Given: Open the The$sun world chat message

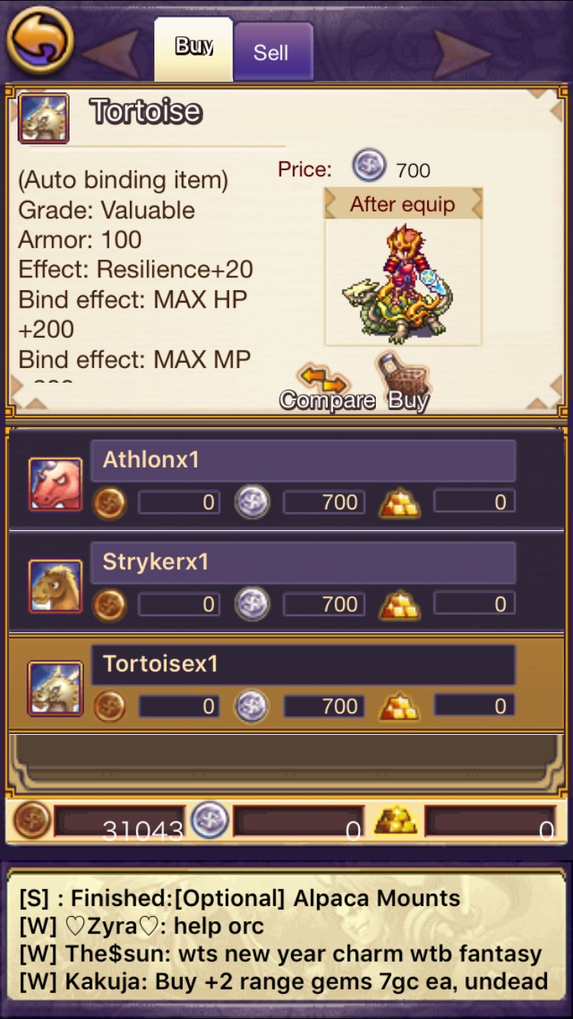Looking at the screenshot, I should 280,954.
